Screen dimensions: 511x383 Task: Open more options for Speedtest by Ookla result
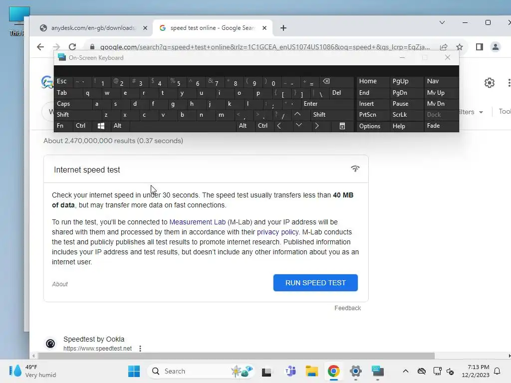click(x=140, y=349)
